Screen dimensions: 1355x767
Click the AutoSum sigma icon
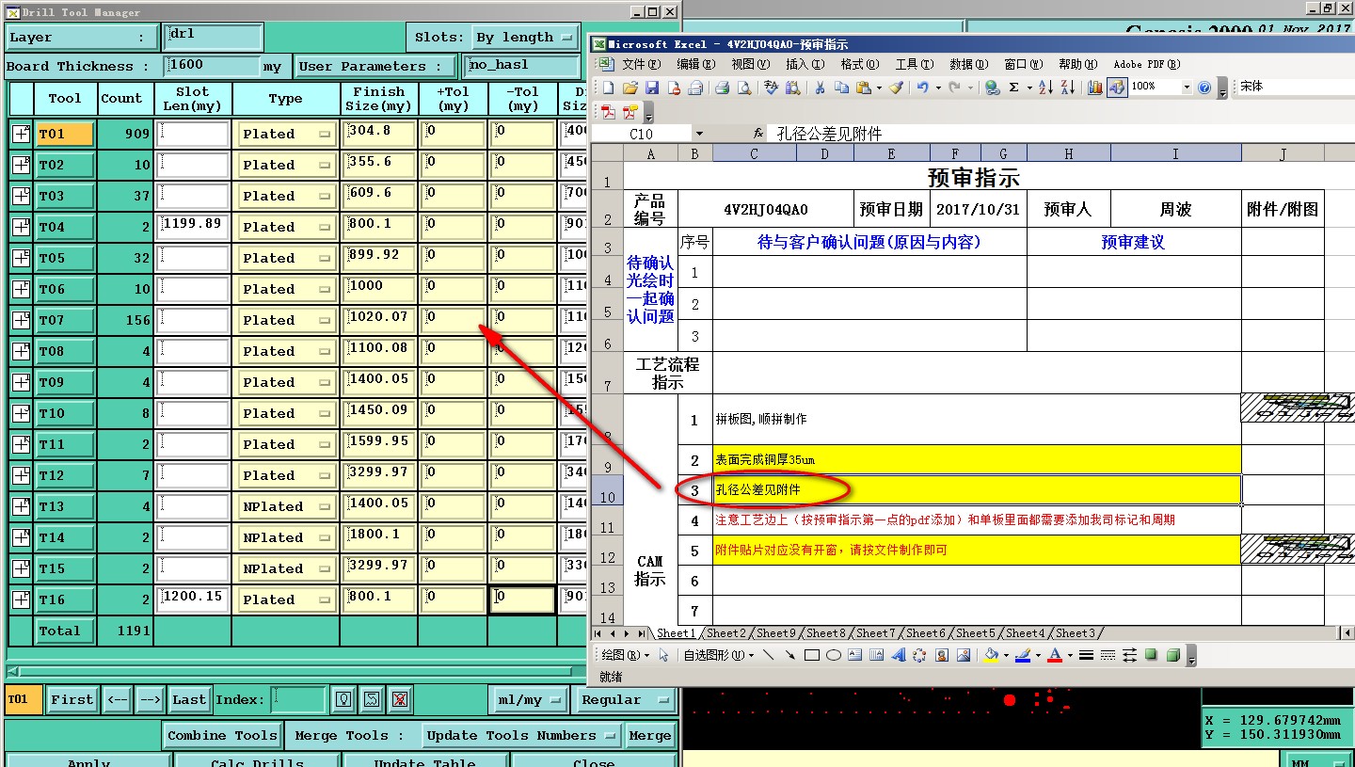(x=1014, y=88)
